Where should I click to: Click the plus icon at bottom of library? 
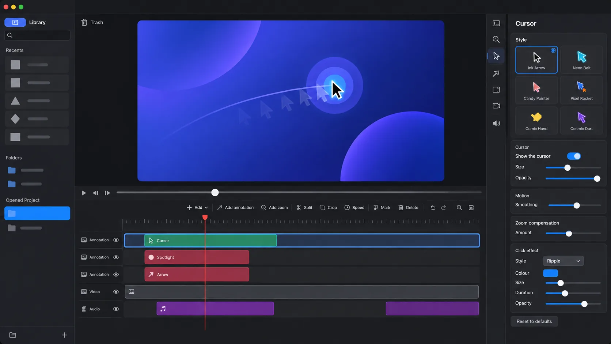[64, 335]
